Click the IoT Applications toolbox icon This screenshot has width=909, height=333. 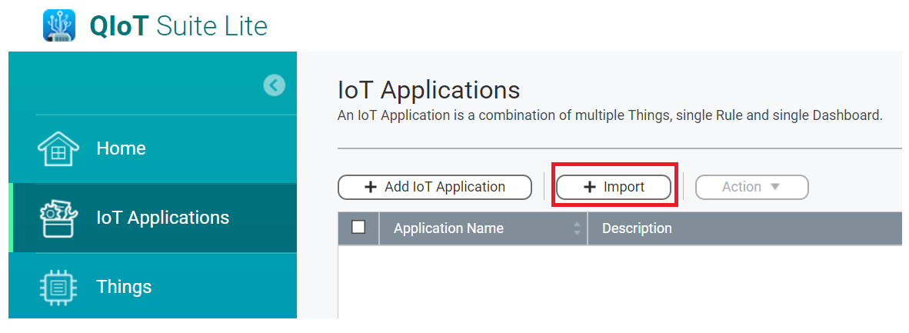58,218
